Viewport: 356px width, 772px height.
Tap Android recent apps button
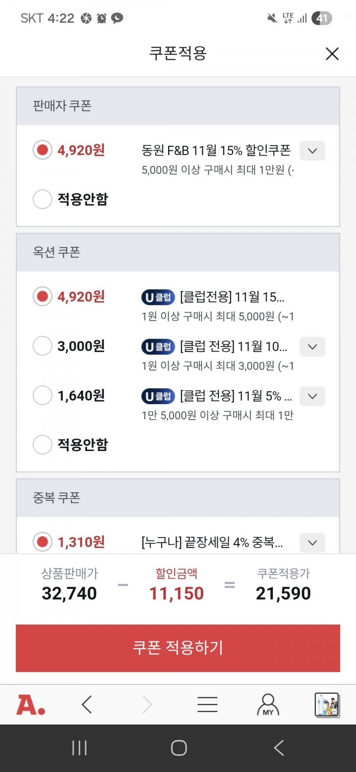pyautogui.click(x=80, y=748)
